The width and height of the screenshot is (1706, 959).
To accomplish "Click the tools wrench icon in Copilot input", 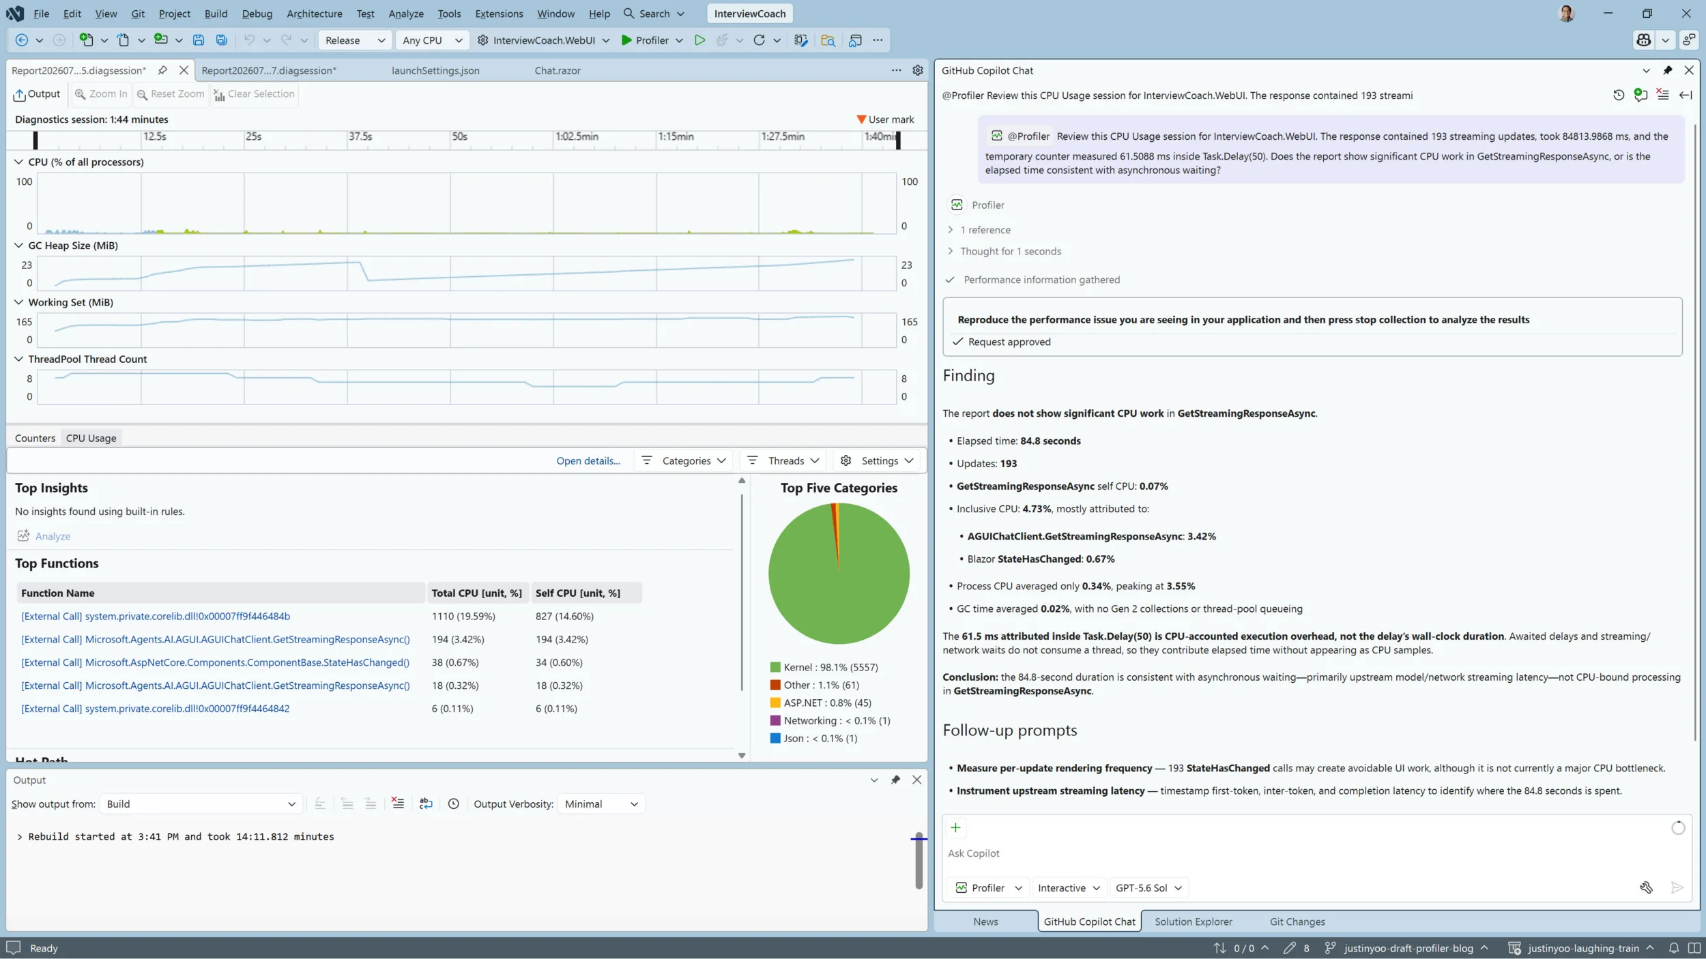I will (1646, 887).
